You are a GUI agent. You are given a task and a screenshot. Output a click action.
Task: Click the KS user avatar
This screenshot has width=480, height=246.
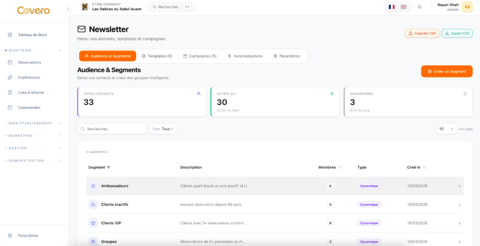pos(467,7)
